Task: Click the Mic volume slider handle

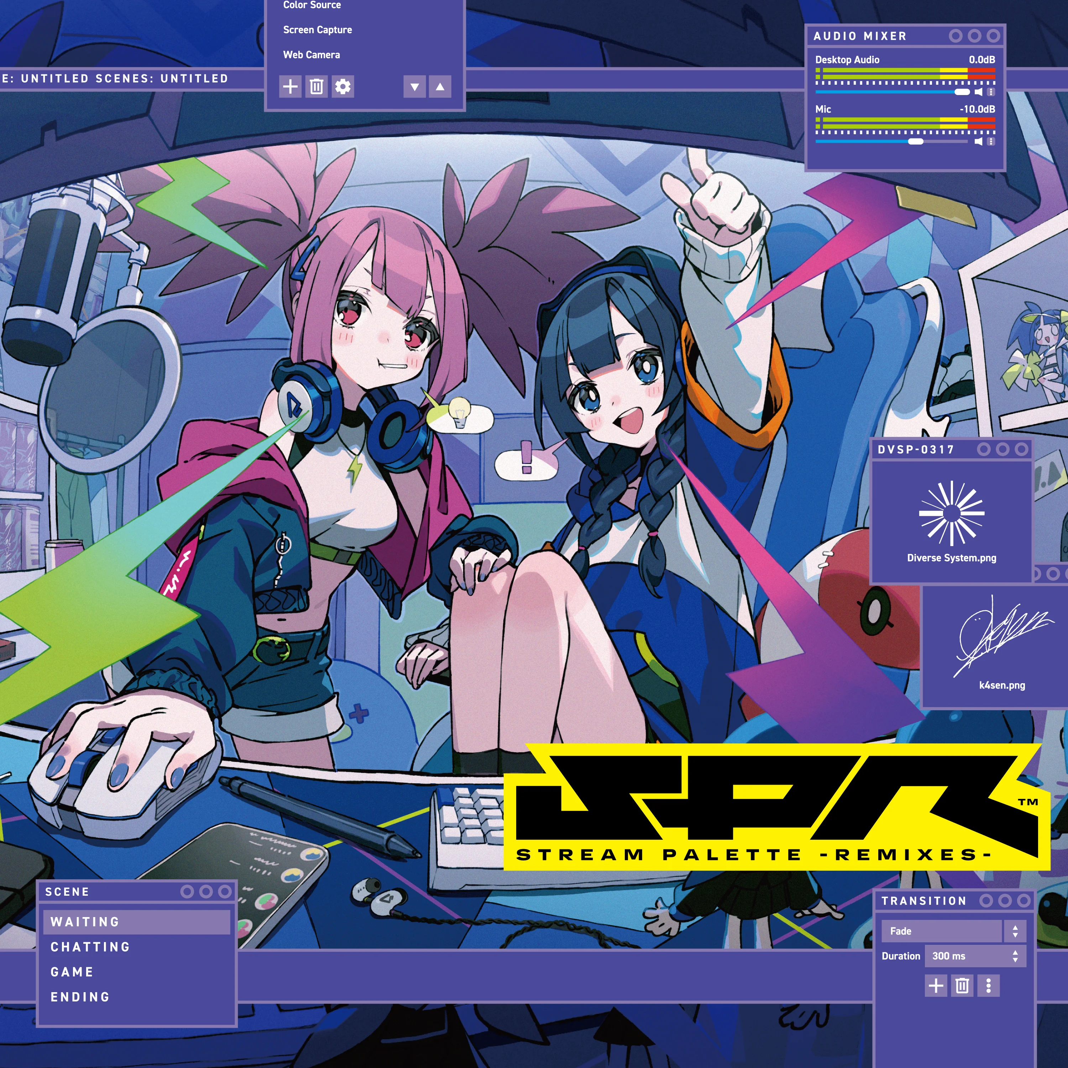Action: pyautogui.click(x=916, y=142)
